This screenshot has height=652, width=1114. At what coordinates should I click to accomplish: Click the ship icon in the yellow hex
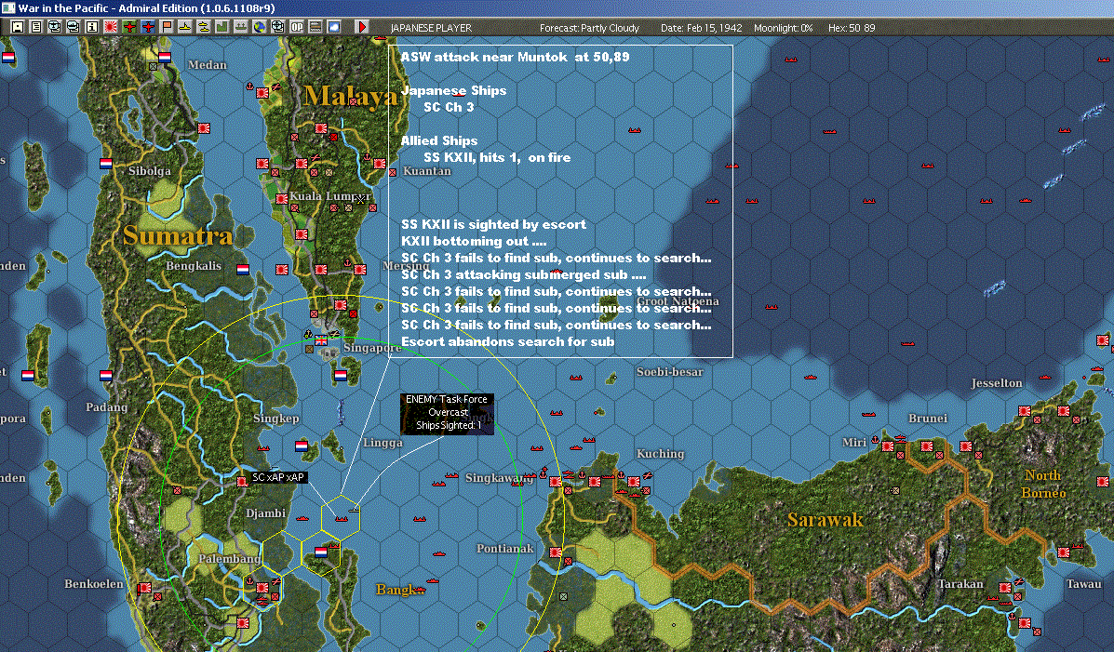coord(341,518)
